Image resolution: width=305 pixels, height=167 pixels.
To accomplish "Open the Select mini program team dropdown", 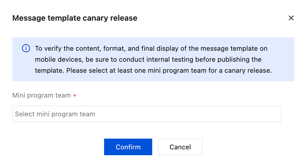I will pyautogui.click(x=146, y=114).
